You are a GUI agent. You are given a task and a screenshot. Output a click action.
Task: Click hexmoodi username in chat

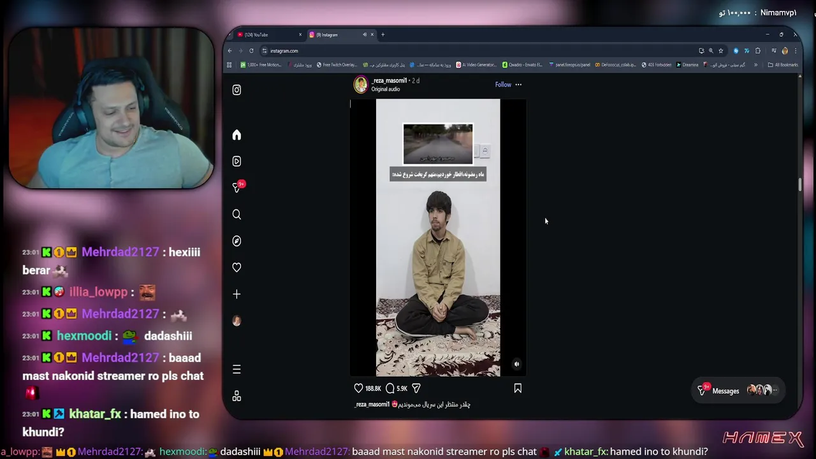tap(84, 336)
